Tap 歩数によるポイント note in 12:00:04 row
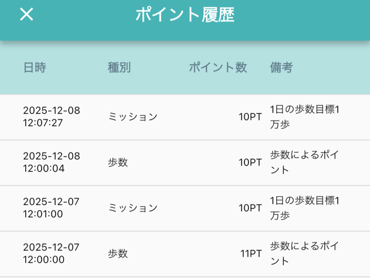 click(x=305, y=163)
